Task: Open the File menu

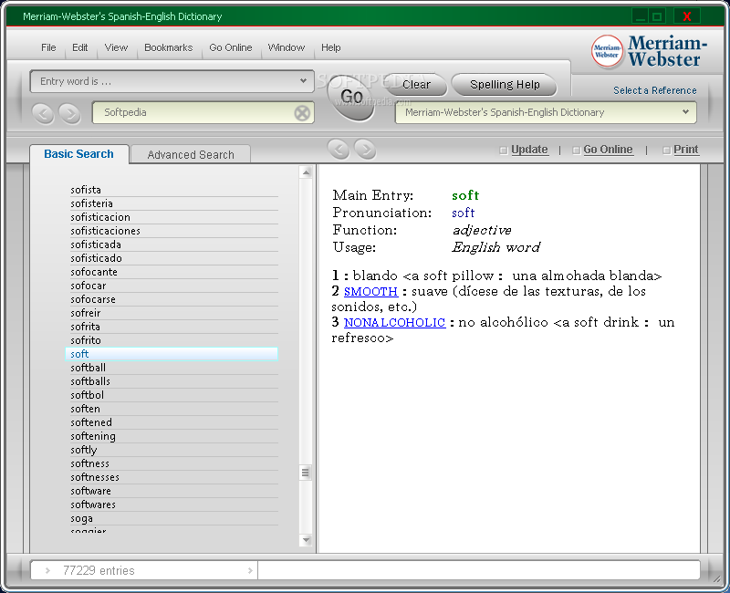Action: pos(48,47)
